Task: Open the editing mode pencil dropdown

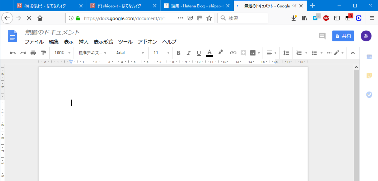Action: pyautogui.click(x=339, y=53)
